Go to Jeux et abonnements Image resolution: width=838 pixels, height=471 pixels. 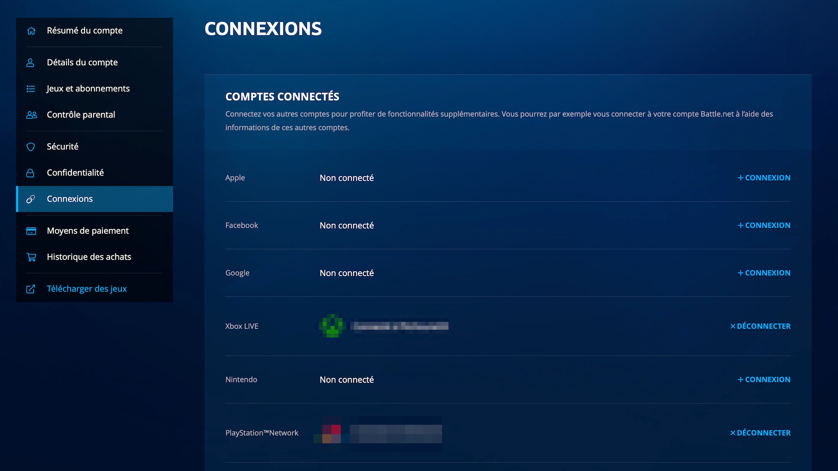[x=94, y=89]
